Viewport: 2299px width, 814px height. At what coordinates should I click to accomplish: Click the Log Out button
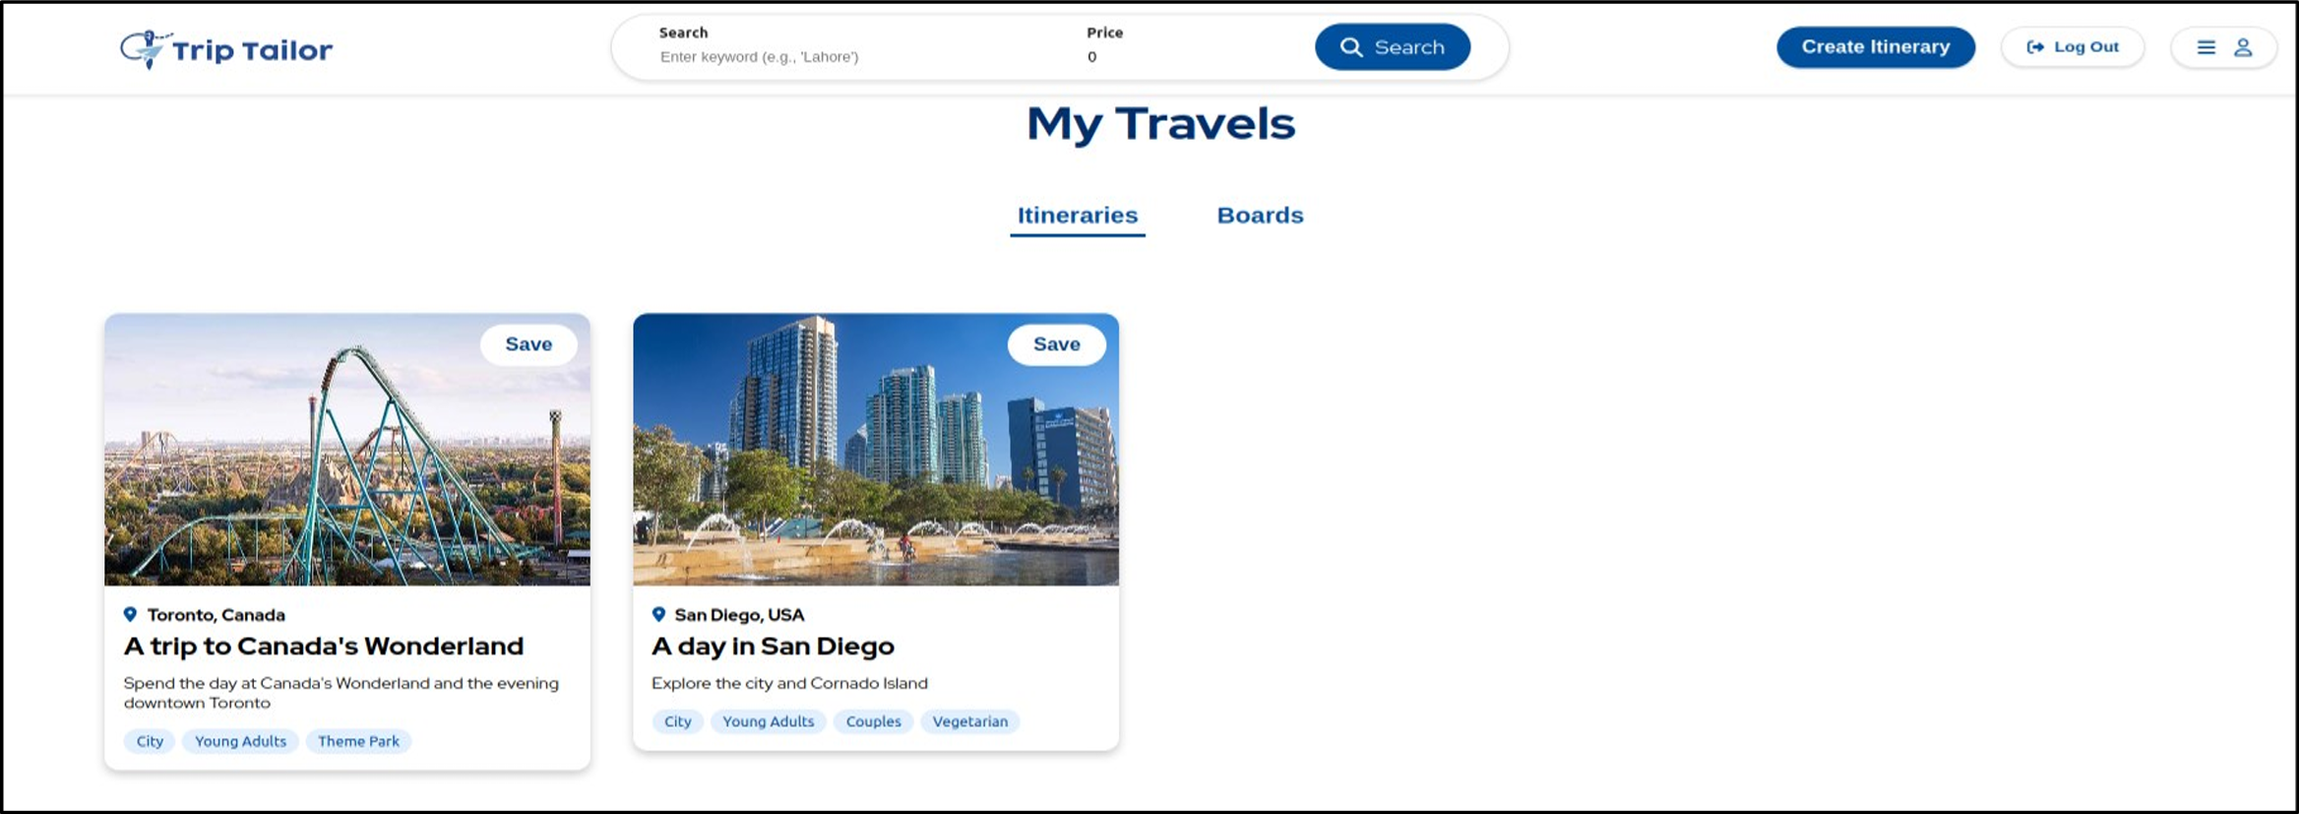point(2073,47)
